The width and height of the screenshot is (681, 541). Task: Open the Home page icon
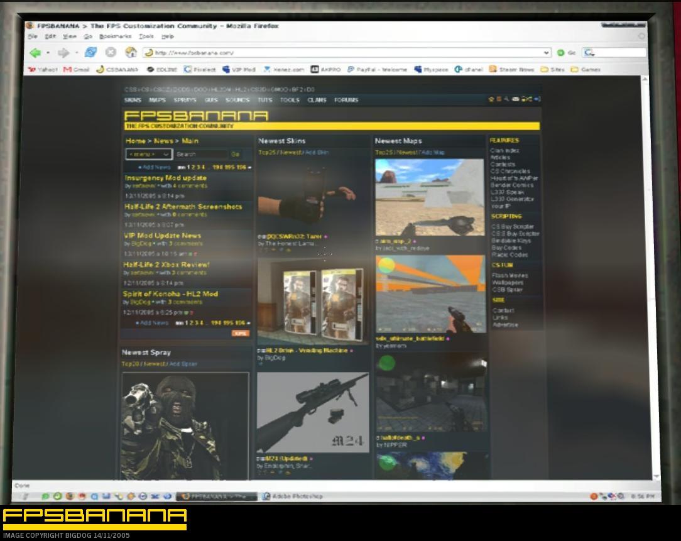click(131, 52)
